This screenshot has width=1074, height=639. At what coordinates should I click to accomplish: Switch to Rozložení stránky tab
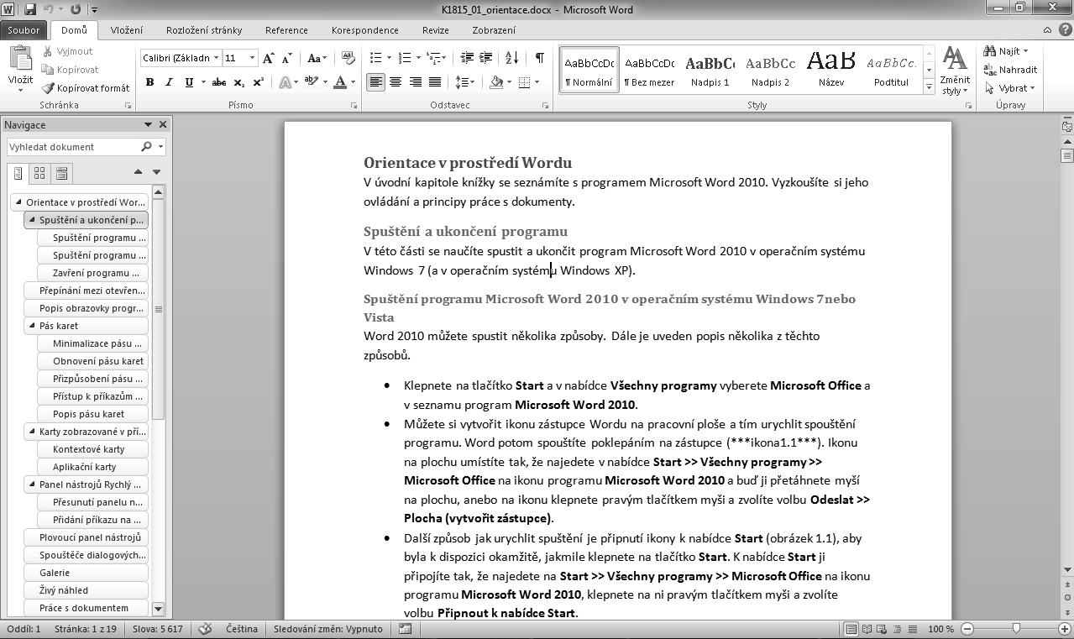[x=204, y=30]
